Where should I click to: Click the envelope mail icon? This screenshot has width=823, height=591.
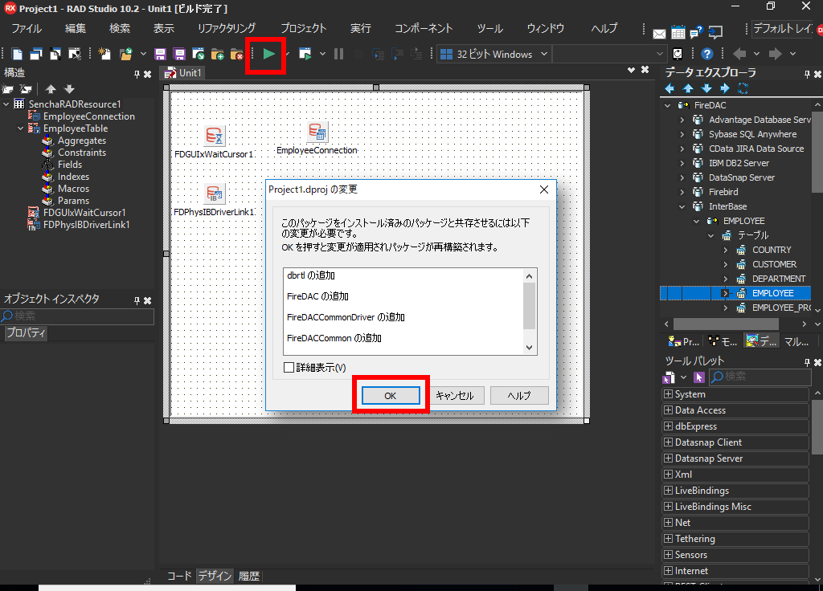(x=659, y=34)
